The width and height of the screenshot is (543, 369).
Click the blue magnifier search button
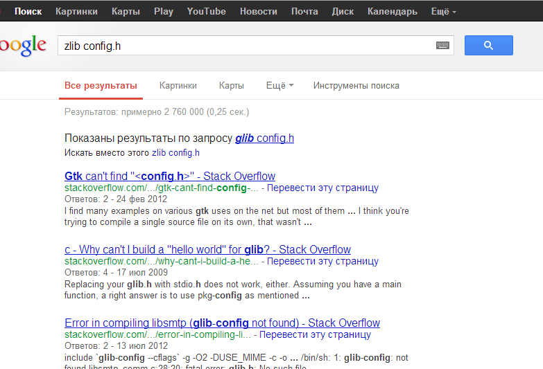click(489, 45)
